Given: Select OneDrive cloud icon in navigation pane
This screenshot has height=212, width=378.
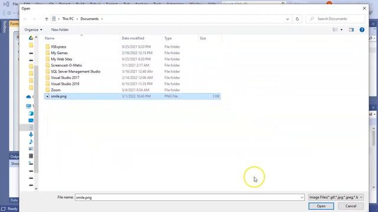Looking at the screenshot, I should [x=29, y=97].
